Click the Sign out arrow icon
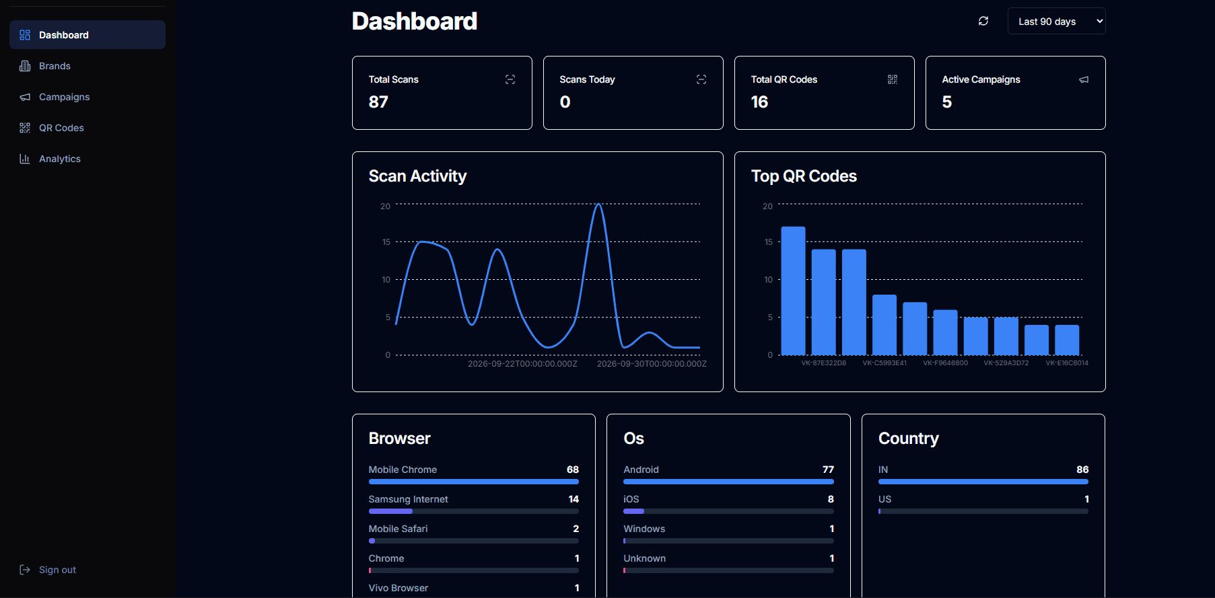Viewport: 1215px width, 598px height. coord(25,570)
